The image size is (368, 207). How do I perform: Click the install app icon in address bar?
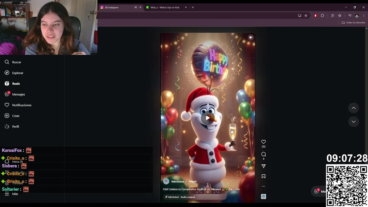click(x=300, y=16)
